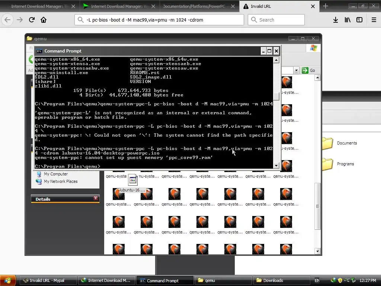Switch to Invalid URL - Mypal taskbar button
The image size is (381, 286).
point(48,280)
